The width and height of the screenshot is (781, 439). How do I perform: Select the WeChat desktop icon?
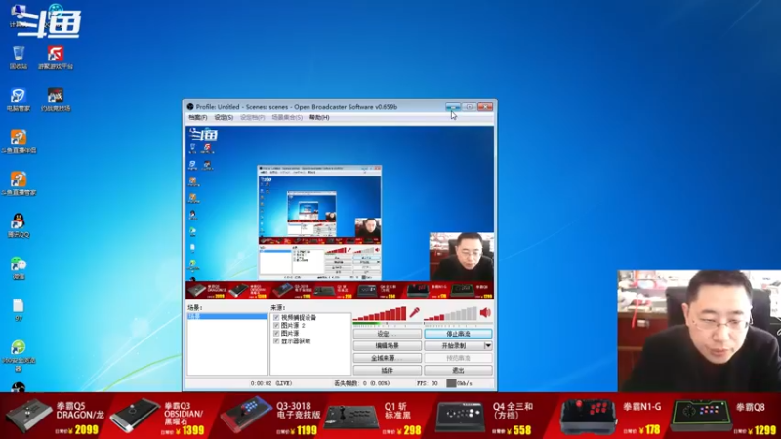(x=19, y=267)
